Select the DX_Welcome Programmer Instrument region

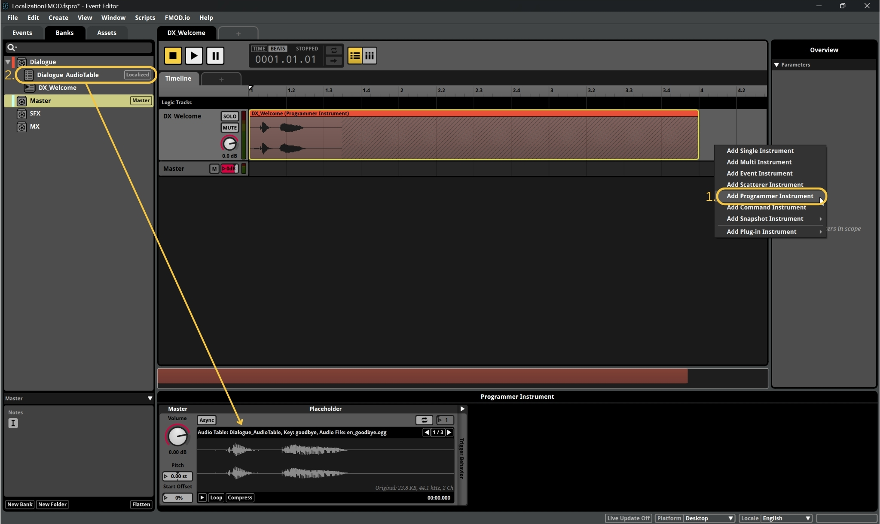pyautogui.click(x=474, y=135)
